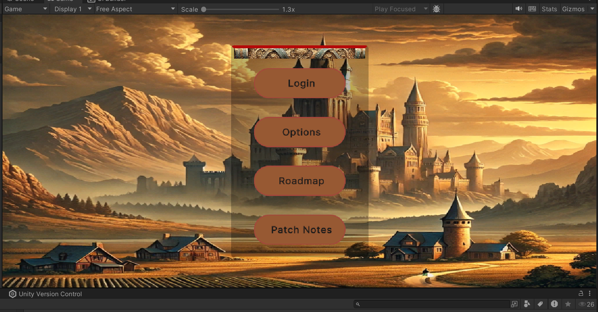This screenshot has width=598, height=312.
Task: Click the Login button in the game menu
Action: (300, 83)
